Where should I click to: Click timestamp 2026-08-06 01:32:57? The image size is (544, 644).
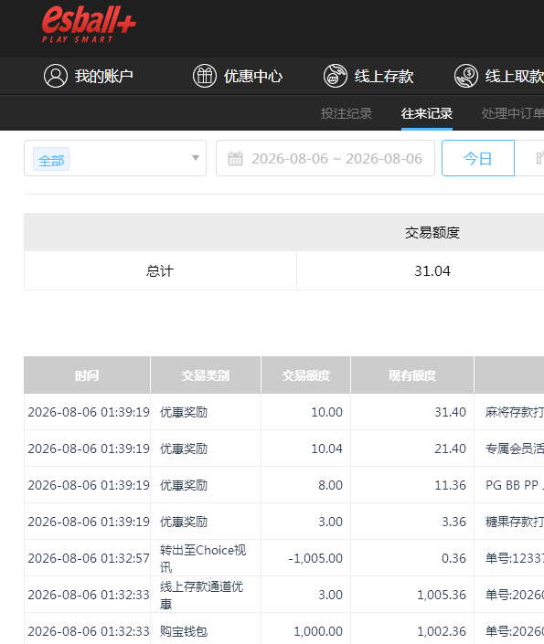[89, 558]
